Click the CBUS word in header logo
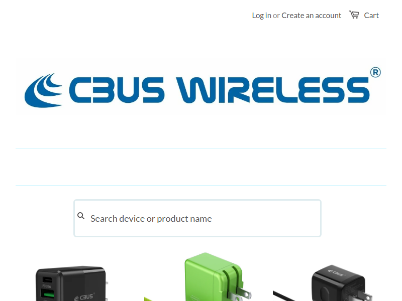 pyautogui.click(x=117, y=90)
